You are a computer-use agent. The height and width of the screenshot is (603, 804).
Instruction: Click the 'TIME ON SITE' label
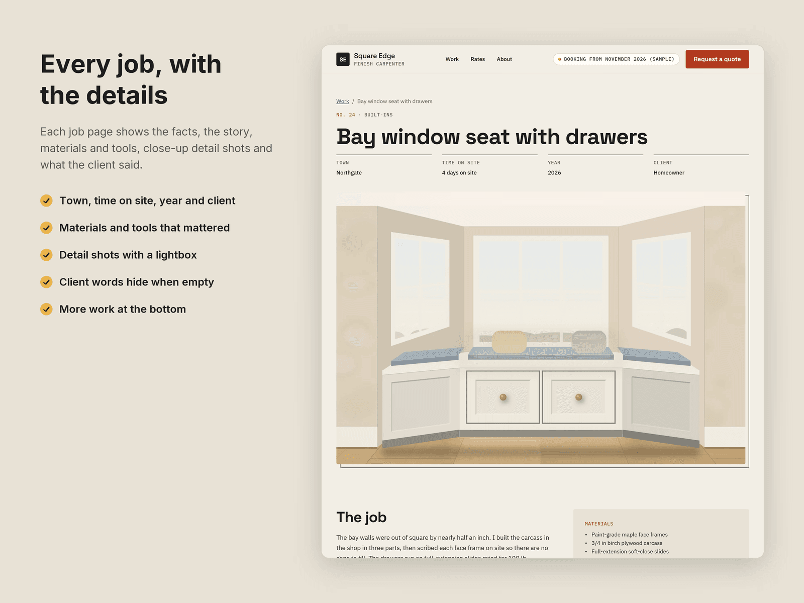[x=461, y=163]
